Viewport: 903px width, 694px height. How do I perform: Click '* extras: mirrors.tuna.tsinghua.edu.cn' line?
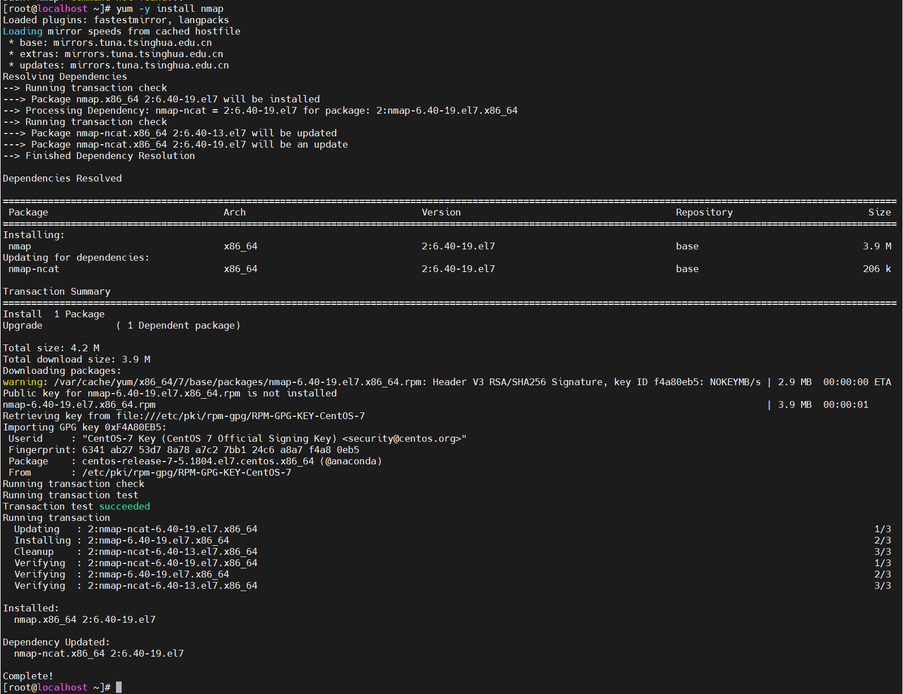tap(116, 54)
